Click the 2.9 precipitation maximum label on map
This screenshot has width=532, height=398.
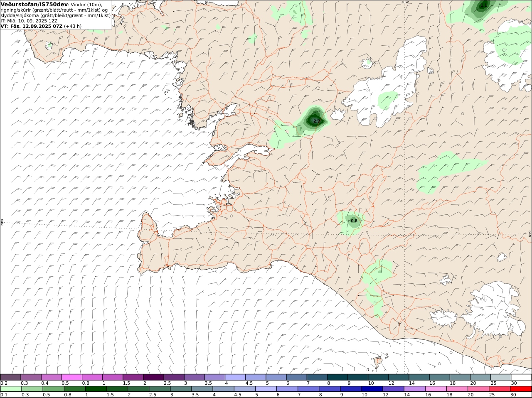point(317,121)
